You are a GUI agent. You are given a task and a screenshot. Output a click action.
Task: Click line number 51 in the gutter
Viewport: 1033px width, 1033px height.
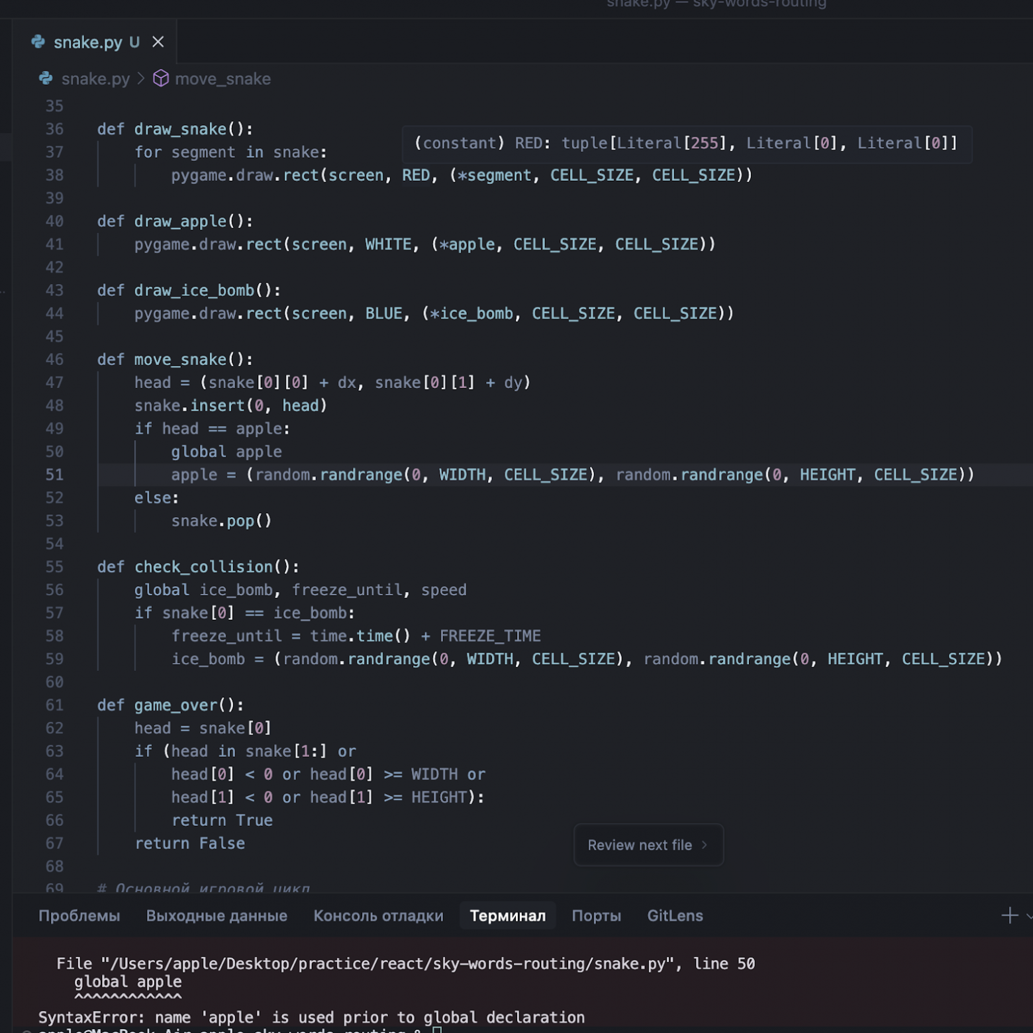tap(54, 475)
